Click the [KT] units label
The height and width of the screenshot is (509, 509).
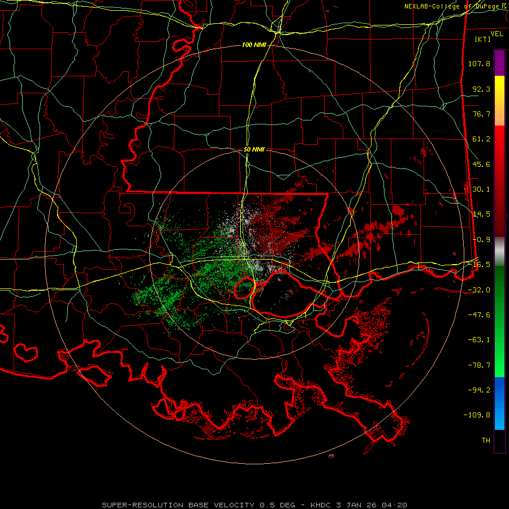[x=483, y=39]
